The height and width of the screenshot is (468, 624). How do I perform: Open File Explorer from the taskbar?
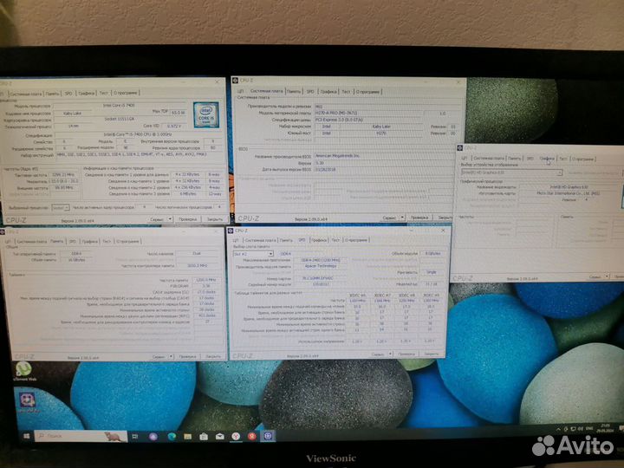pos(187,437)
